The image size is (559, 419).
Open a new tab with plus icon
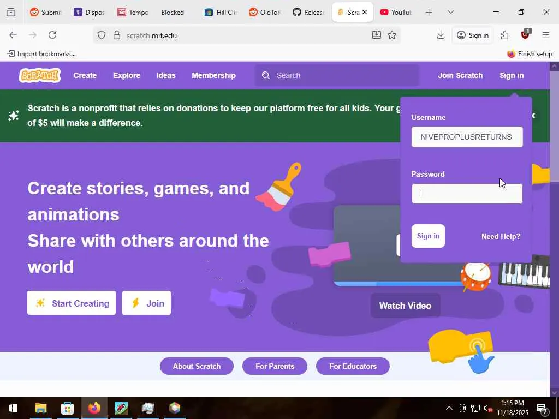point(429,12)
